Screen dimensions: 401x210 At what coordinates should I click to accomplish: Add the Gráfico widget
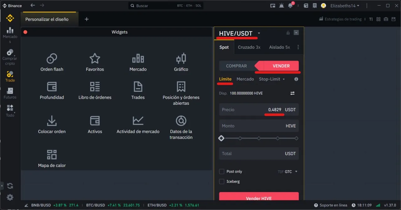point(181,62)
